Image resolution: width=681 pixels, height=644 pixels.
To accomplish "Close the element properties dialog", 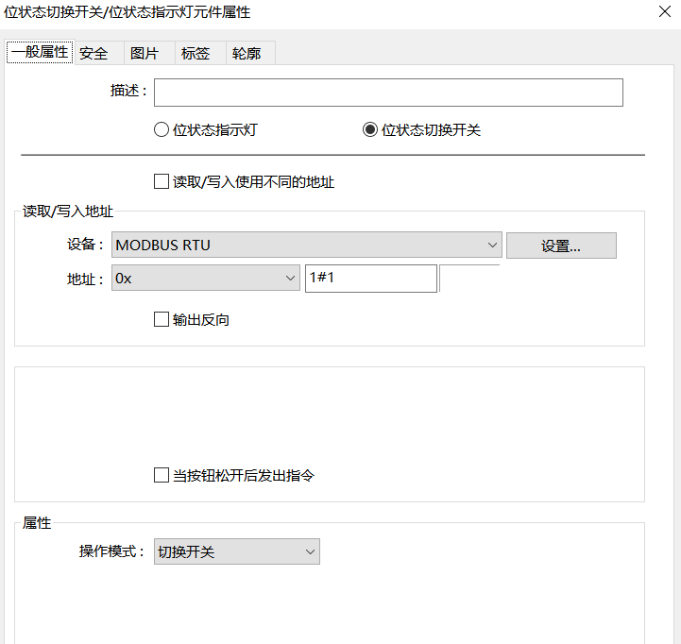I will 663,12.
